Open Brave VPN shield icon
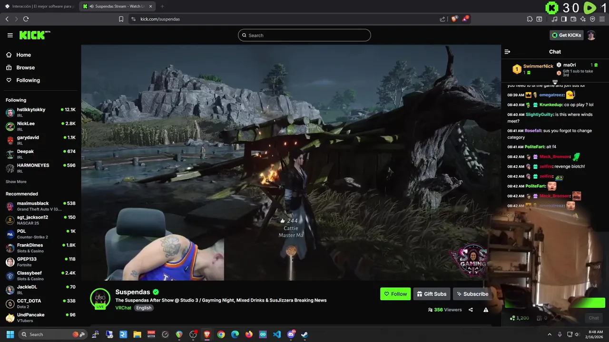The width and height of the screenshot is (609, 342). 592,19
